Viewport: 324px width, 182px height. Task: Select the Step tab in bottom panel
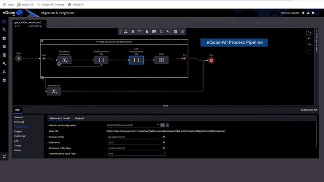17,110
